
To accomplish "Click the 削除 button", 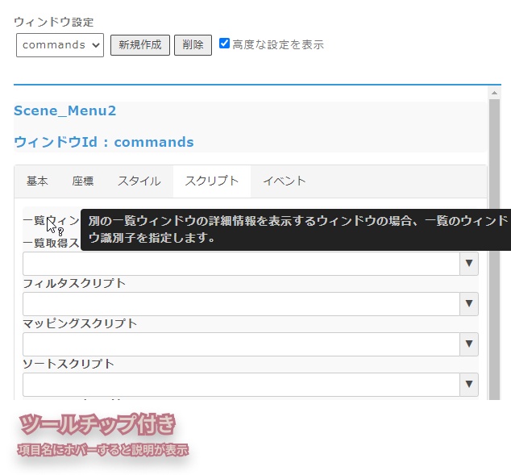I will click(193, 45).
